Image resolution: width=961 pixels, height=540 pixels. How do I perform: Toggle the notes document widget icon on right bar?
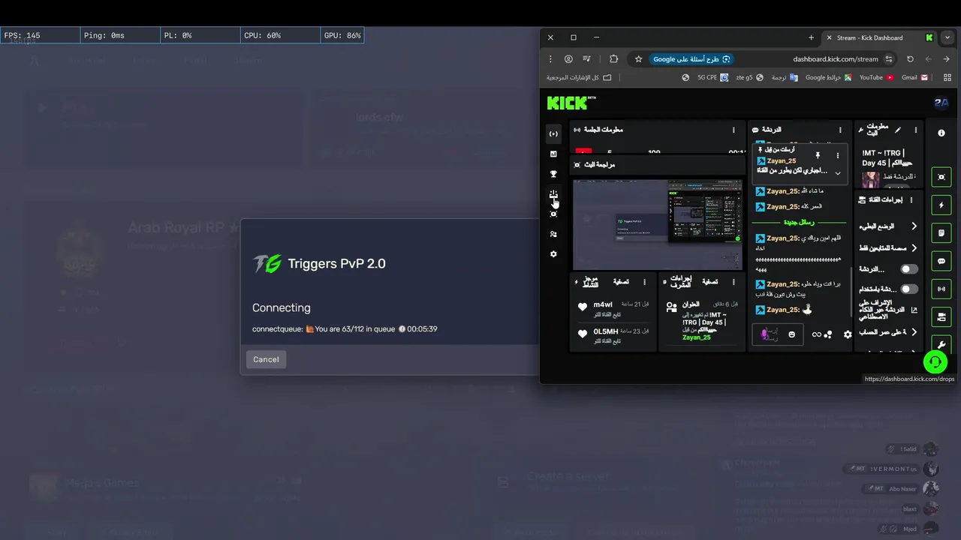(941, 233)
